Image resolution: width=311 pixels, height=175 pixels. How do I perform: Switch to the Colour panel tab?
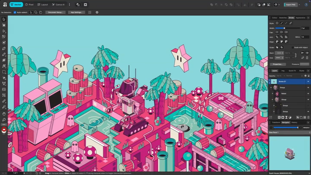click(275, 18)
